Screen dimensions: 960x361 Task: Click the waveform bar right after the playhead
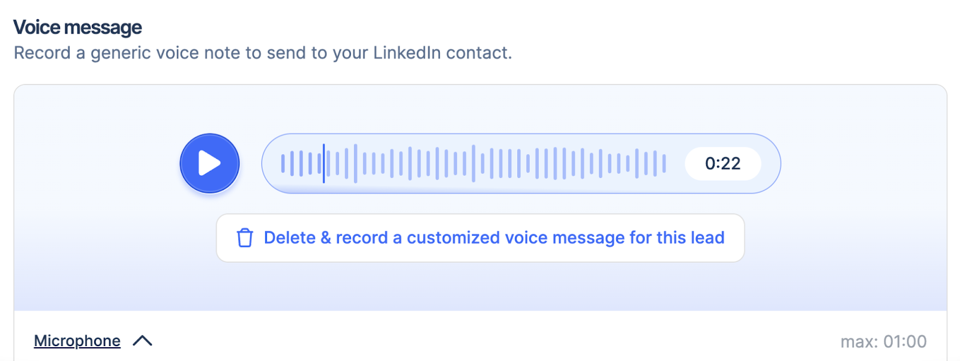[329, 163]
